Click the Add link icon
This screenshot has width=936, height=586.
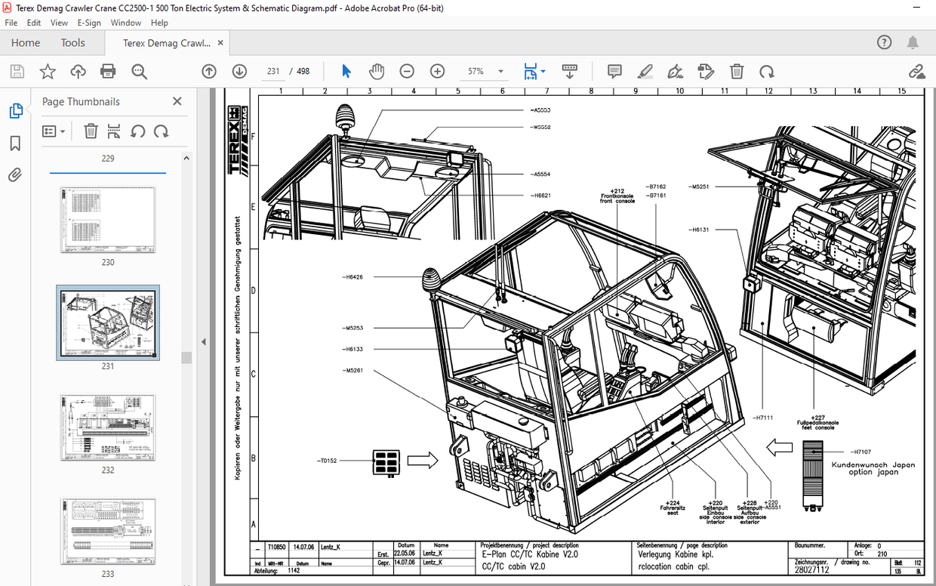tap(918, 71)
